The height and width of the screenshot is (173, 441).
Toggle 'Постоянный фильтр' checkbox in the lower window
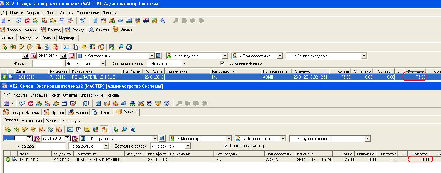(x=226, y=146)
